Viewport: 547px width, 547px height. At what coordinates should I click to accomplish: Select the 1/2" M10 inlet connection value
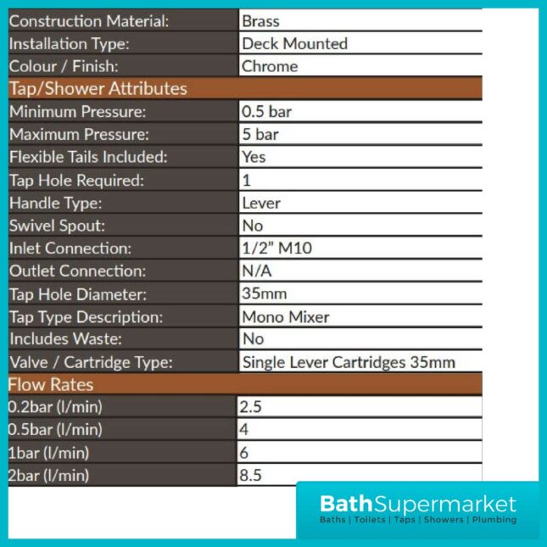click(x=360, y=248)
